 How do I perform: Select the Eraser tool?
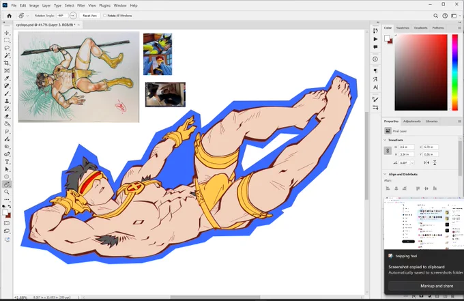point(7,116)
